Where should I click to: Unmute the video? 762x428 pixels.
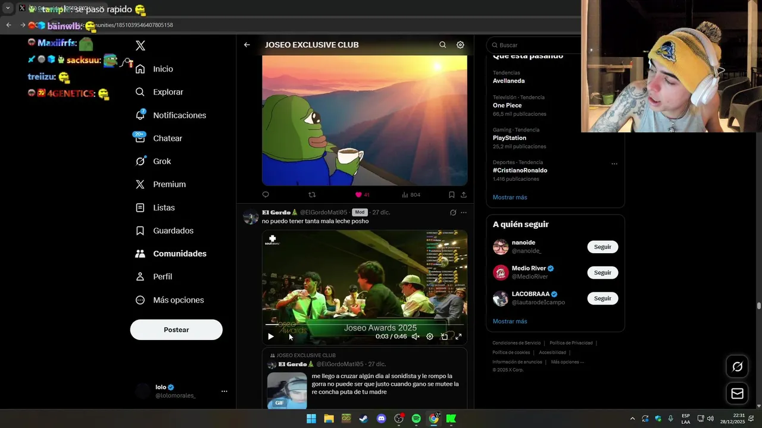click(416, 336)
